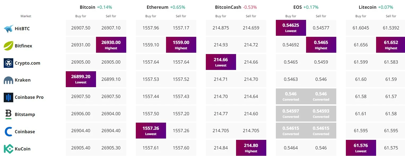Click Kraken lowest Bitcoin buy price 26899.20

click(81, 79)
